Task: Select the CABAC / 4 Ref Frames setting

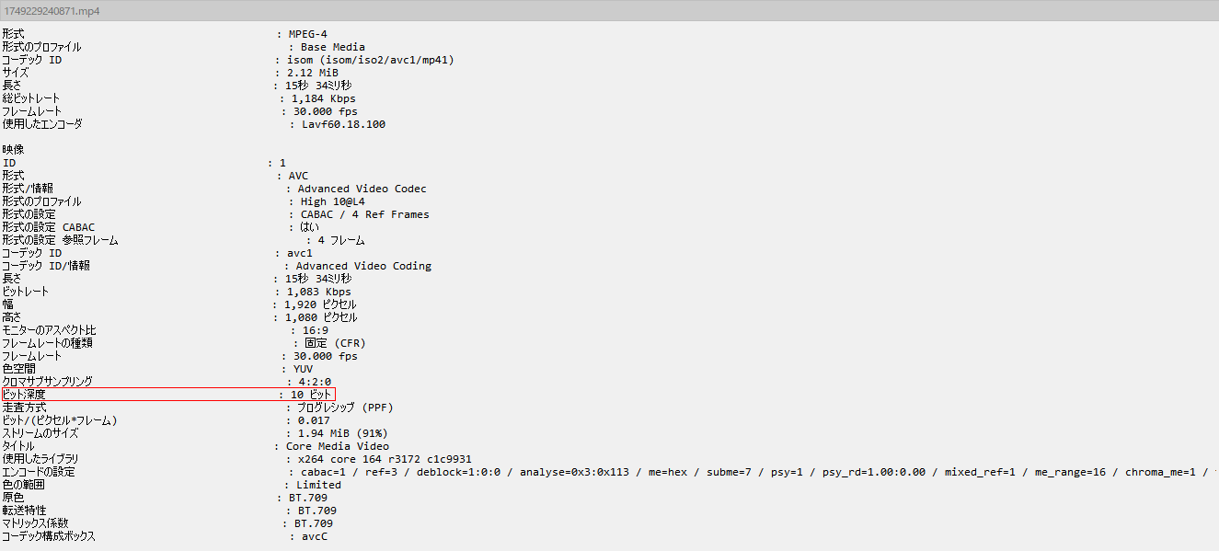Action: click(364, 214)
